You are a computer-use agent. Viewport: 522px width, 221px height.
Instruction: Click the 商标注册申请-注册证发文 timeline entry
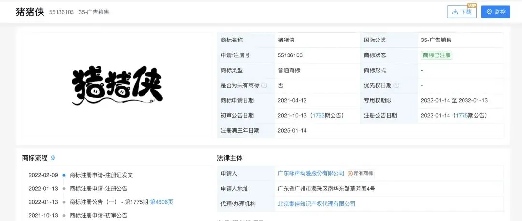(101, 175)
